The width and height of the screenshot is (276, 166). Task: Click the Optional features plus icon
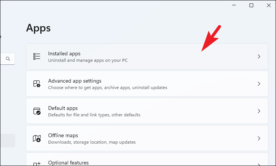tap(37, 164)
